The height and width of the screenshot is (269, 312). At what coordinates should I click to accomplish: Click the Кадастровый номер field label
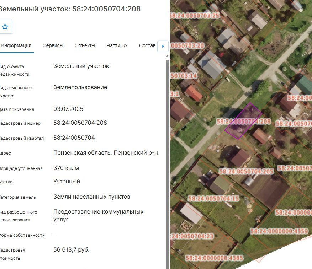(20, 123)
